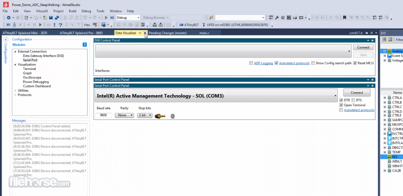The height and width of the screenshot is (196, 403).
Task: Click the disable all breakpoints icon
Action: (x=95, y=25)
